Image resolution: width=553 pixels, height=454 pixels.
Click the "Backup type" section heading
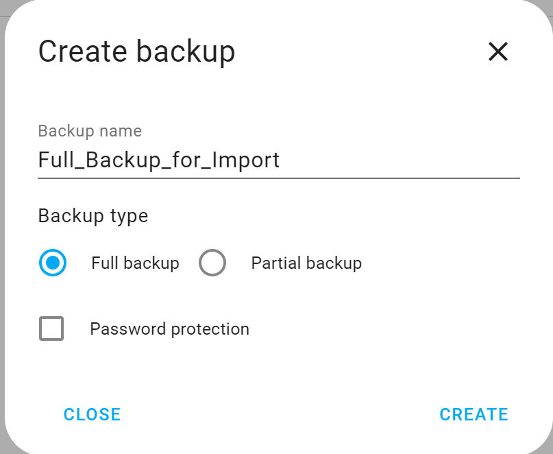coord(93,216)
